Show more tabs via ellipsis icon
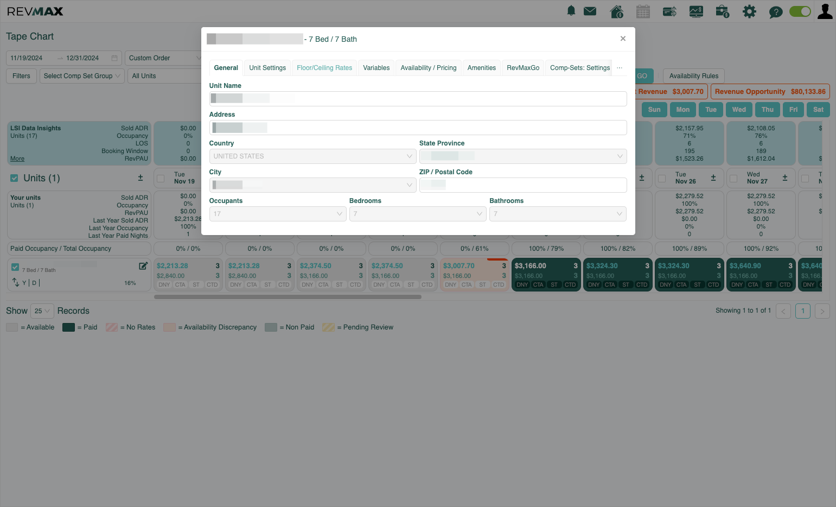836x507 pixels. click(620, 68)
